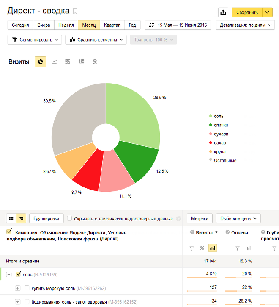
Task: Bookmark the Директ - сводка report
Action: 75,11
